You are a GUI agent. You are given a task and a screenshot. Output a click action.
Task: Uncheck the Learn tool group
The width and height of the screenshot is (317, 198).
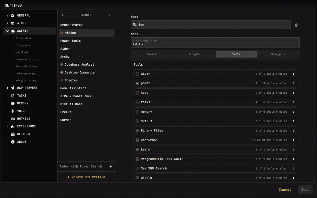(x=137, y=150)
